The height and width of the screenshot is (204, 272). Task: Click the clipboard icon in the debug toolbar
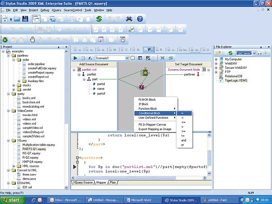pos(122,40)
